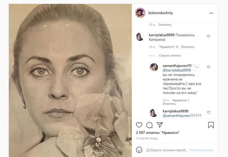Image resolution: width=228 pixels, height=157 pixels.
Task: Open kislomolochniy profile avatar in header
Action: (140, 13)
